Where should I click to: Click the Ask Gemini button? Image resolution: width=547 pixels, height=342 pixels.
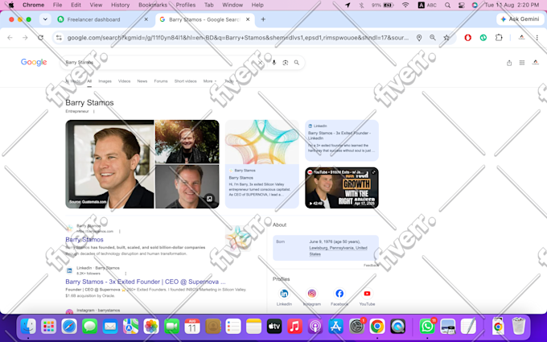[520, 19]
